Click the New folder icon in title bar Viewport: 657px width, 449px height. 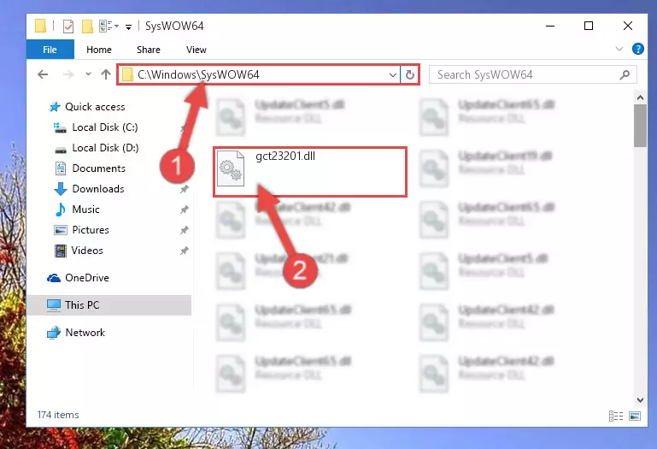[x=87, y=26]
